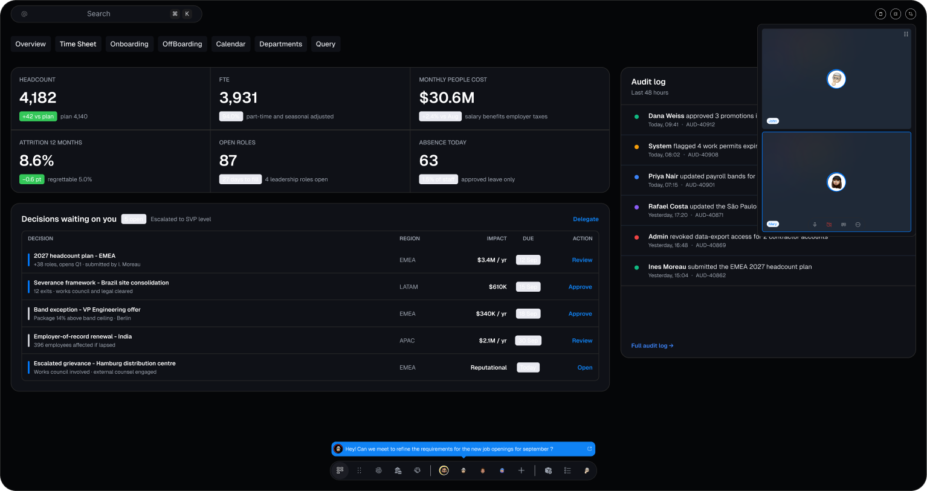Click the sidebar layout circular icon top right
927x491 pixels.
click(x=896, y=14)
